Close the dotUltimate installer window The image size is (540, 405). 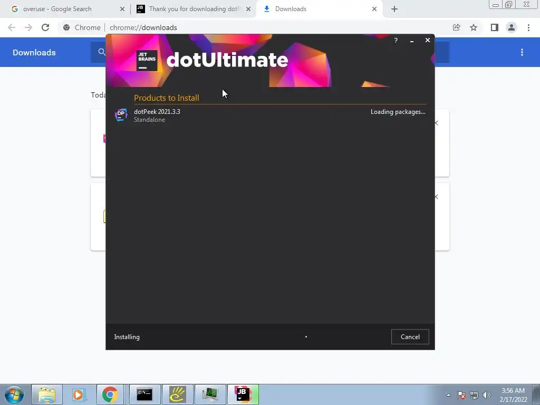point(427,40)
